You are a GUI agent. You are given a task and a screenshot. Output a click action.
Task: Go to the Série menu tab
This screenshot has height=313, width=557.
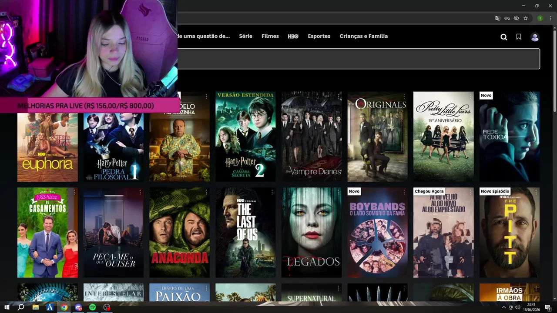pos(245,36)
